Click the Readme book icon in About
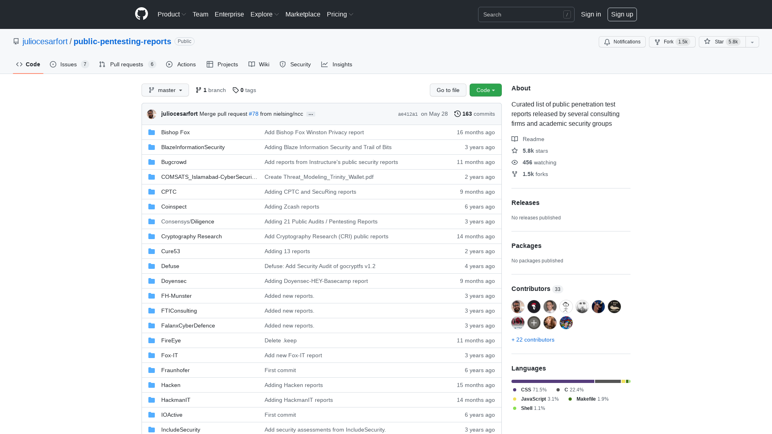 pos(515,139)
